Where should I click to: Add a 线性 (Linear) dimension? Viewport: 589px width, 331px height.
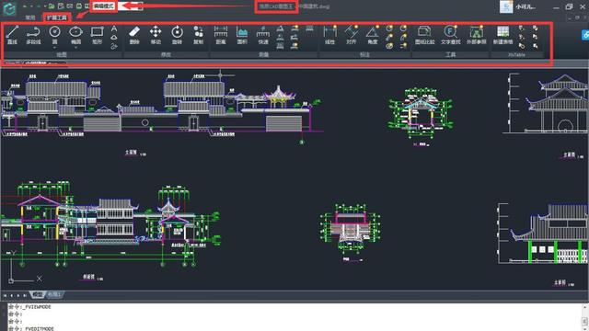(329, 35)
